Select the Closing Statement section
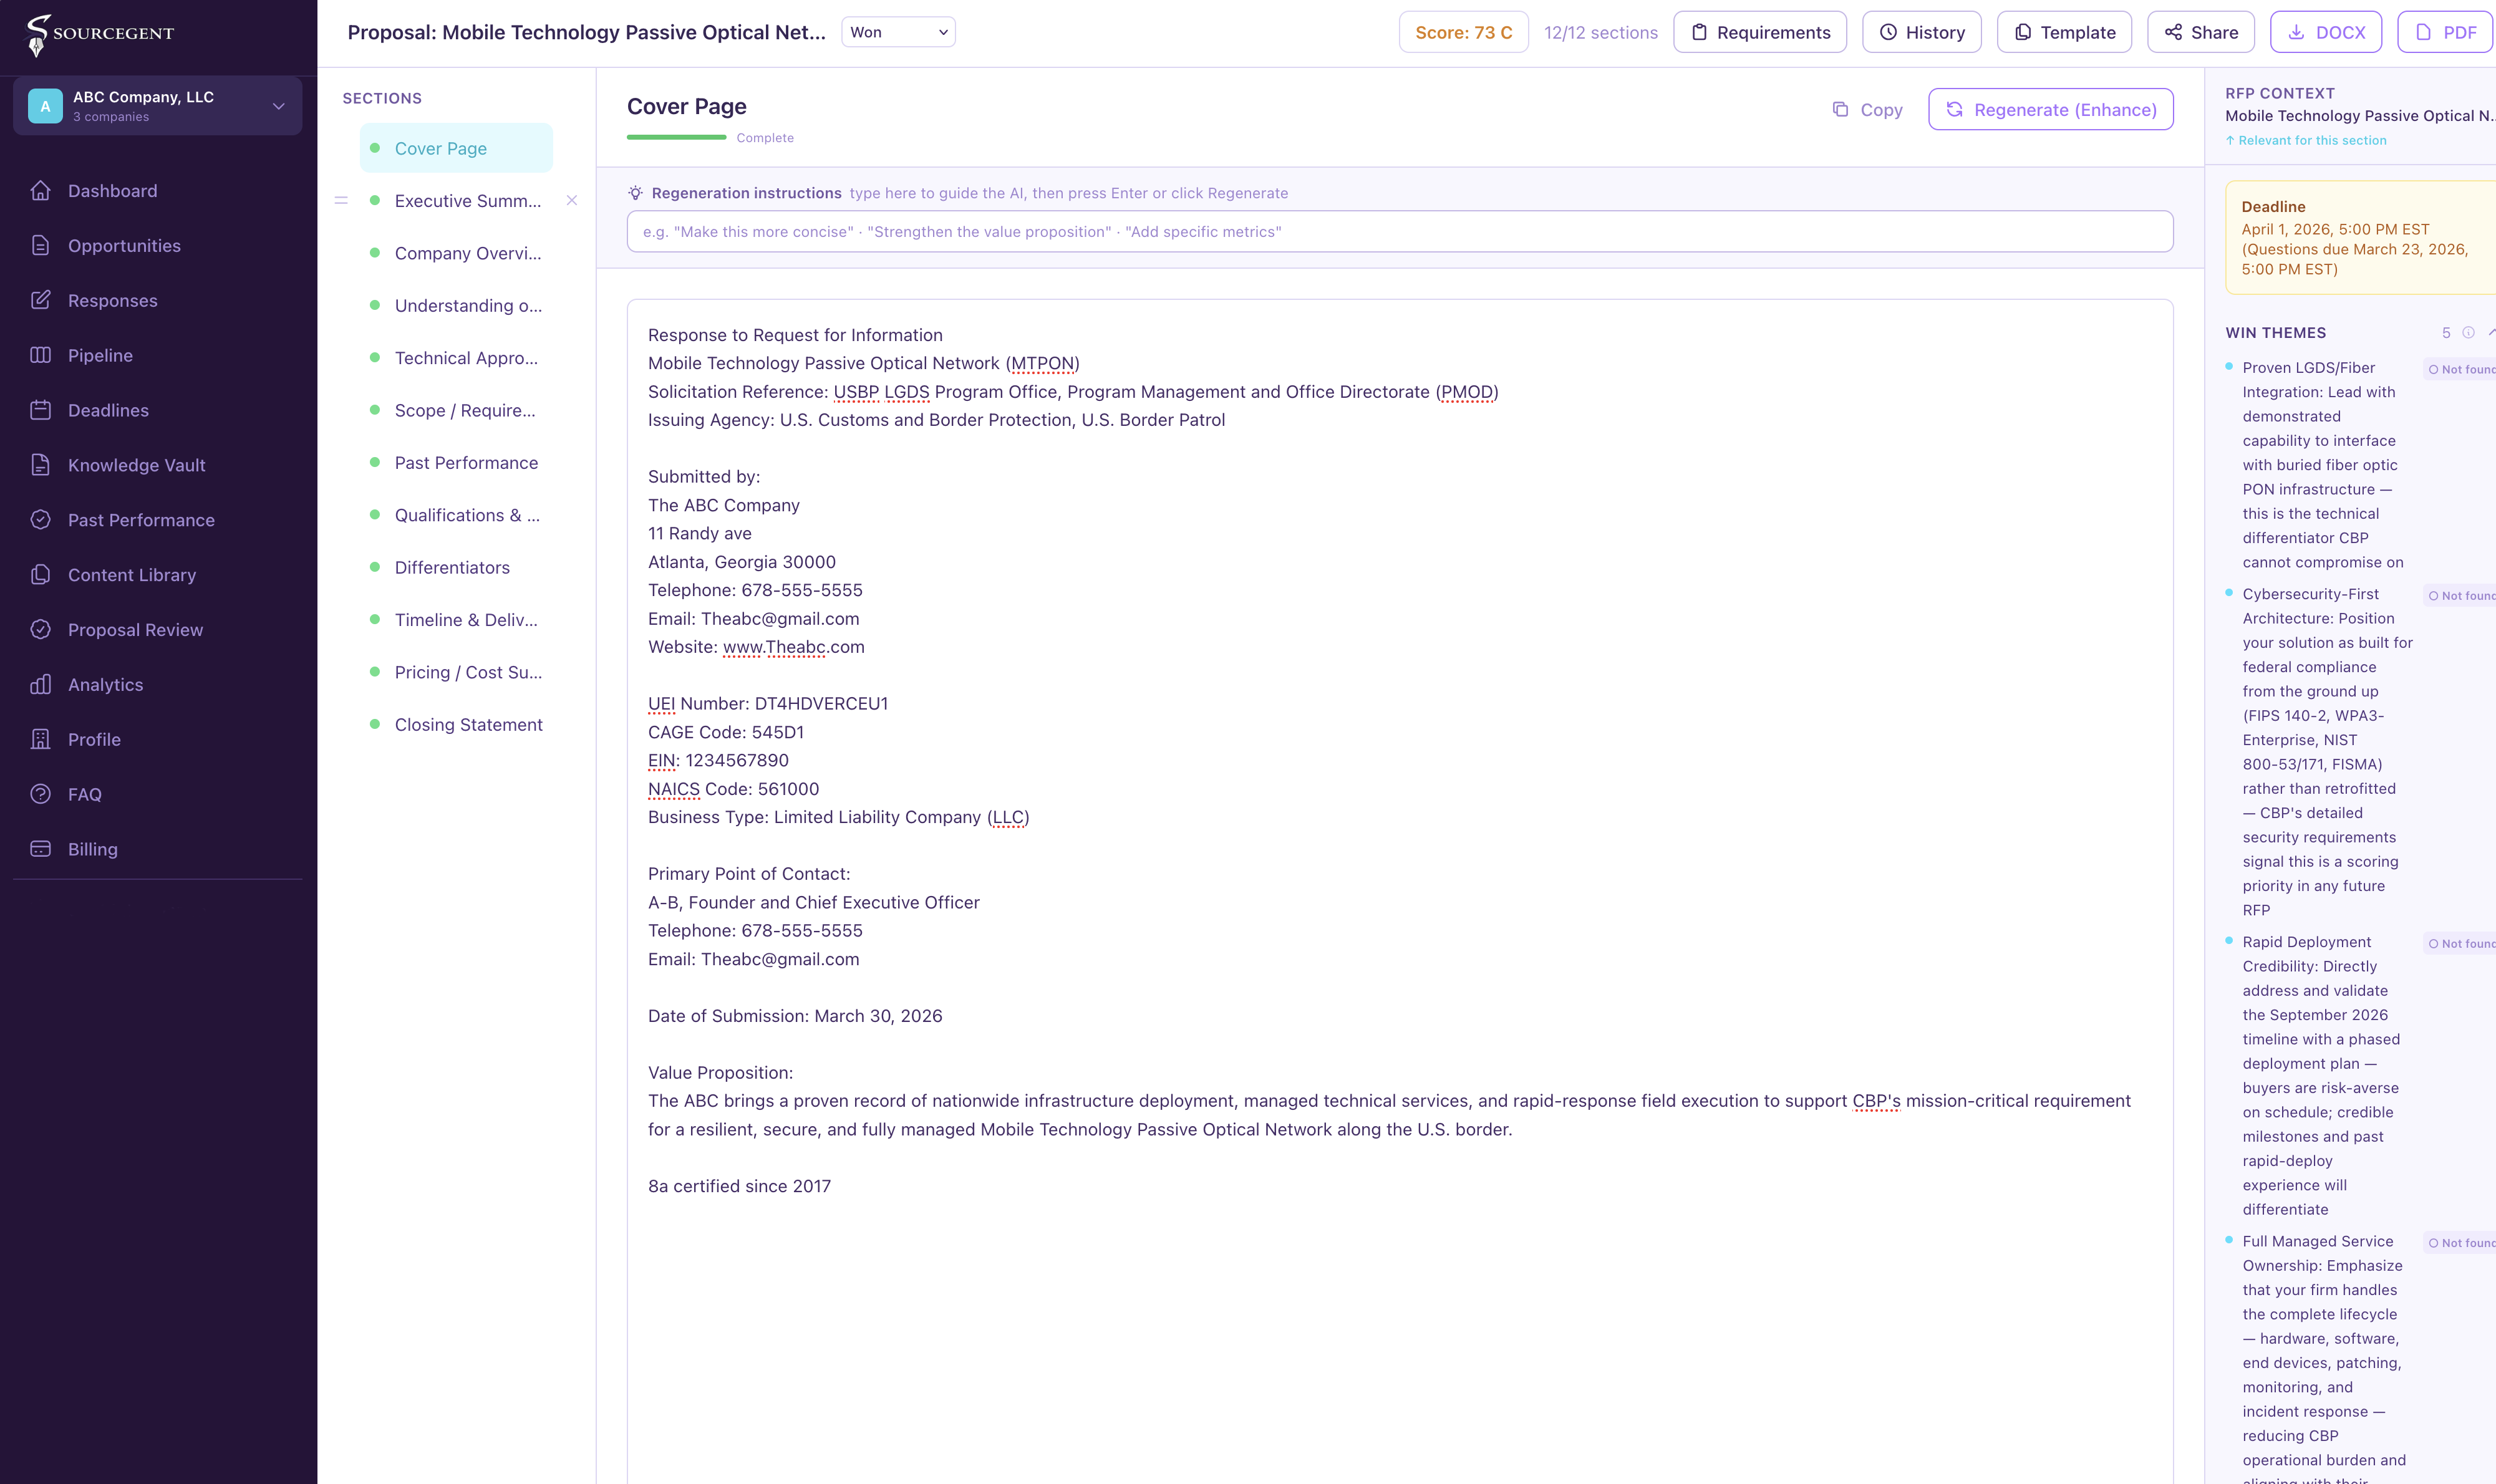Viewport: 2496px width, 1484px height. 456,725
